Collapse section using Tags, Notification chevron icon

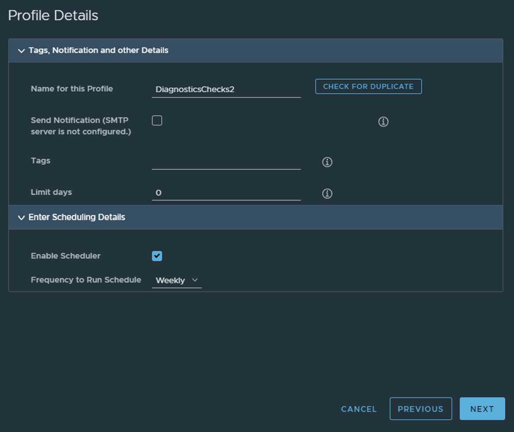pos(21,51)
